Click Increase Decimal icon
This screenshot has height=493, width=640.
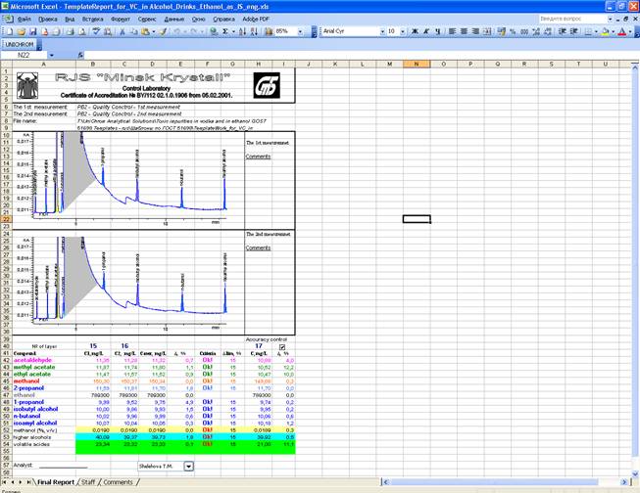tap(536, 31)
